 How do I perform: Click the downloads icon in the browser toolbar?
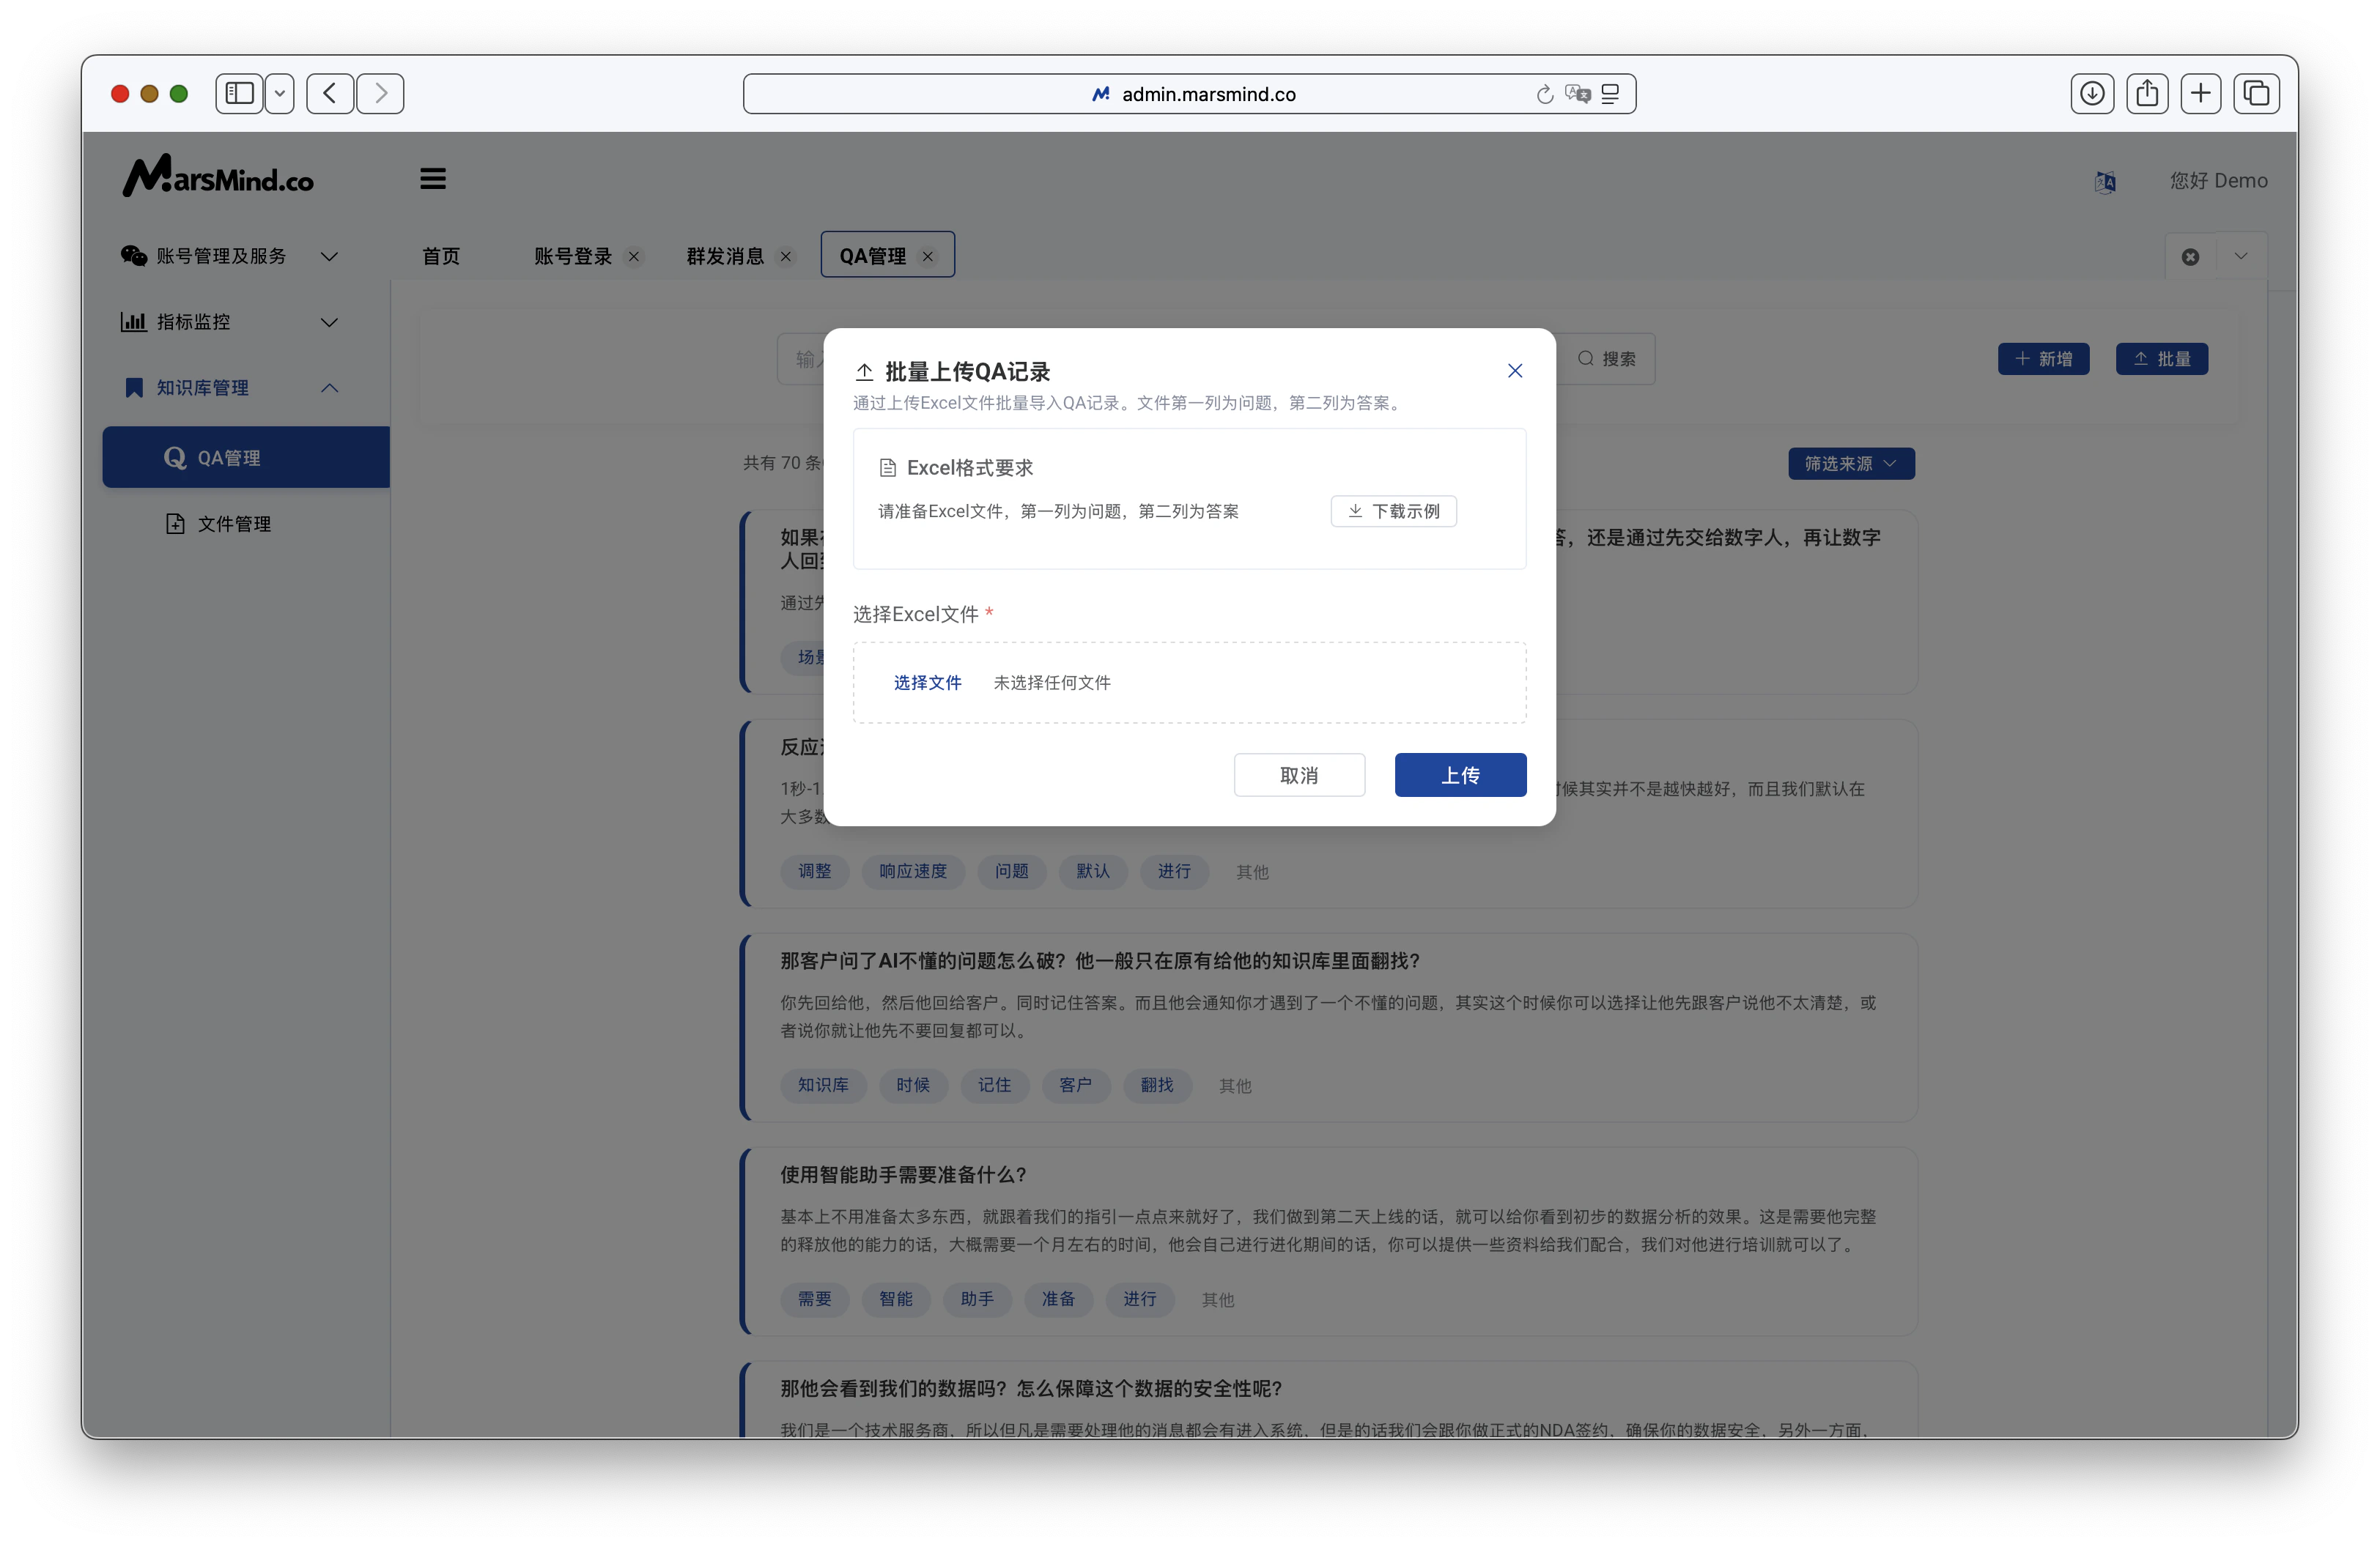[2091, 93]
